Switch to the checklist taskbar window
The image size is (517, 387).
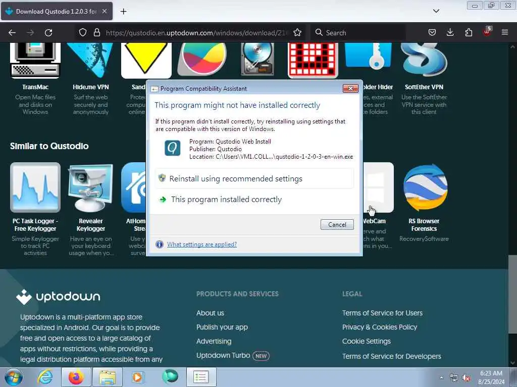(201, 377)
